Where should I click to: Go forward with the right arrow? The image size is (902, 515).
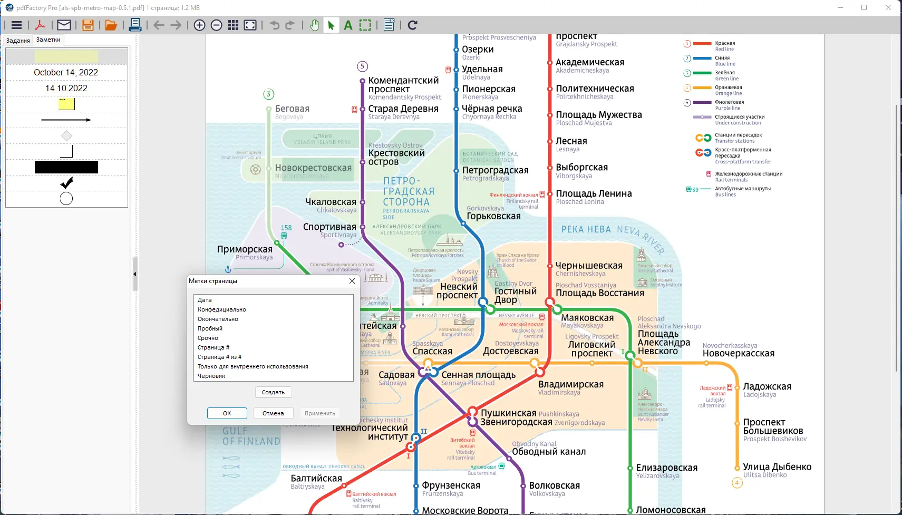coord(176,25)
